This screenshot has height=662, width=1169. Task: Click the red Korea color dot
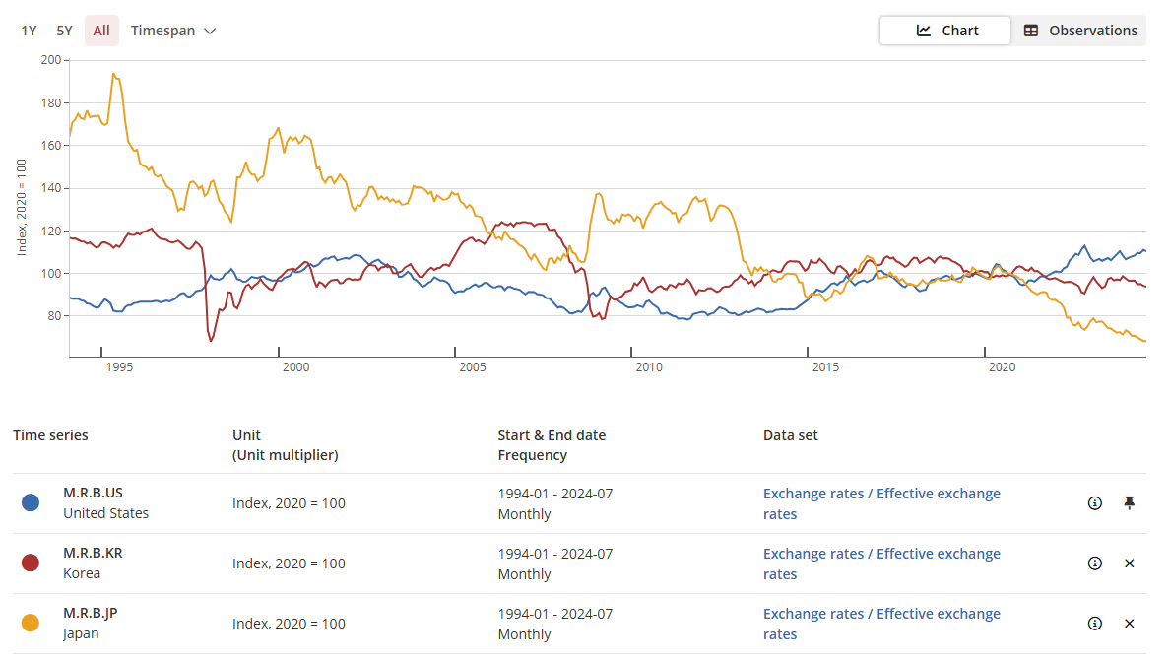tap(31, 563)
